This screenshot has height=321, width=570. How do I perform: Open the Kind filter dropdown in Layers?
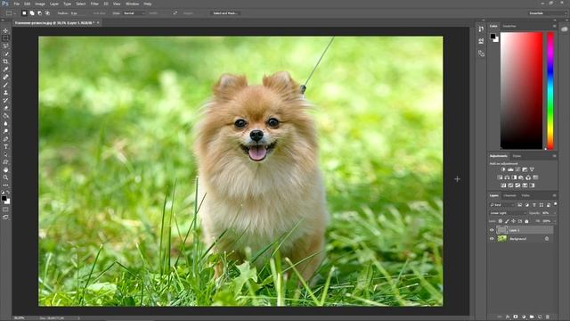click(502, 205)
